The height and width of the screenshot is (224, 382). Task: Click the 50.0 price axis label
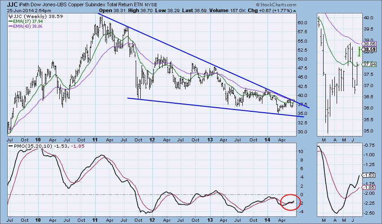(302, 59)
